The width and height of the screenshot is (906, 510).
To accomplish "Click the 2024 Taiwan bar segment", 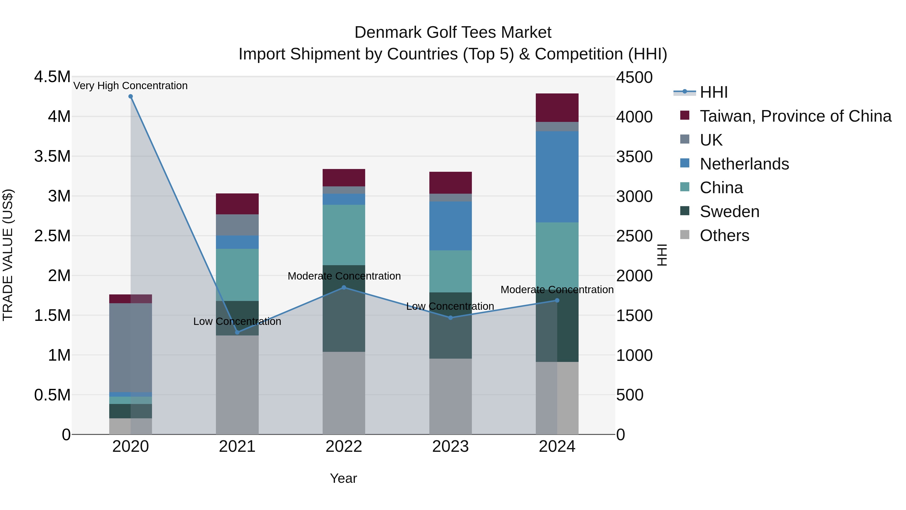I will pyautogui.click(x=557, y=108).
